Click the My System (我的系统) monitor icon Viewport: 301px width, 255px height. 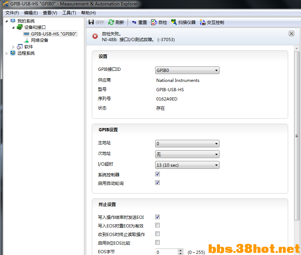(13, 21)
